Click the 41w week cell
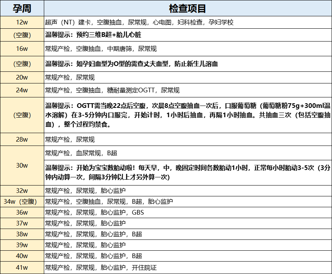332x274 pixels. 22,268
